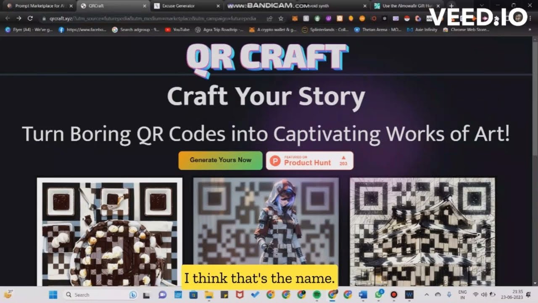
Task: Click the Windows Start button
Action: (53, 295)
